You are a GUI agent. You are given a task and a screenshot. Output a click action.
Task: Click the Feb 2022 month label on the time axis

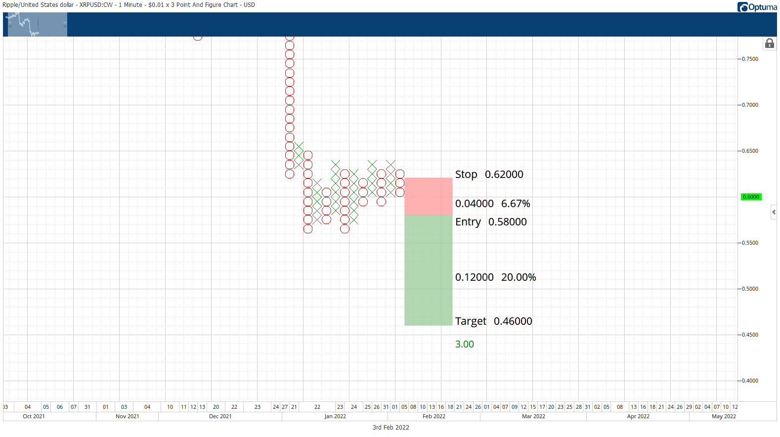[x=433, y=416]
